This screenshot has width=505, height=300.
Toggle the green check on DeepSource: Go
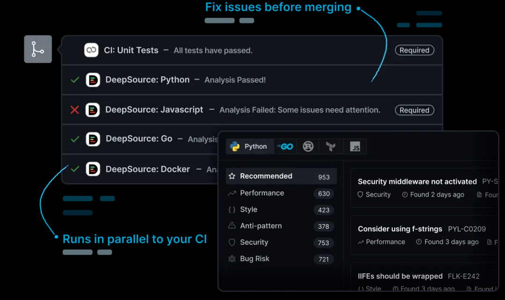pos(74,139)
